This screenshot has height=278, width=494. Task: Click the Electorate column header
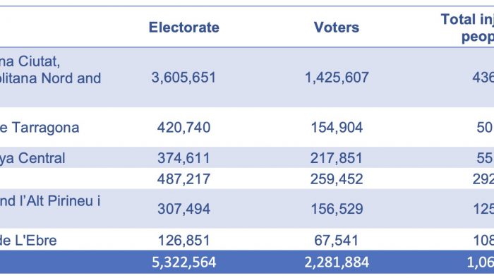pos(184,28)
